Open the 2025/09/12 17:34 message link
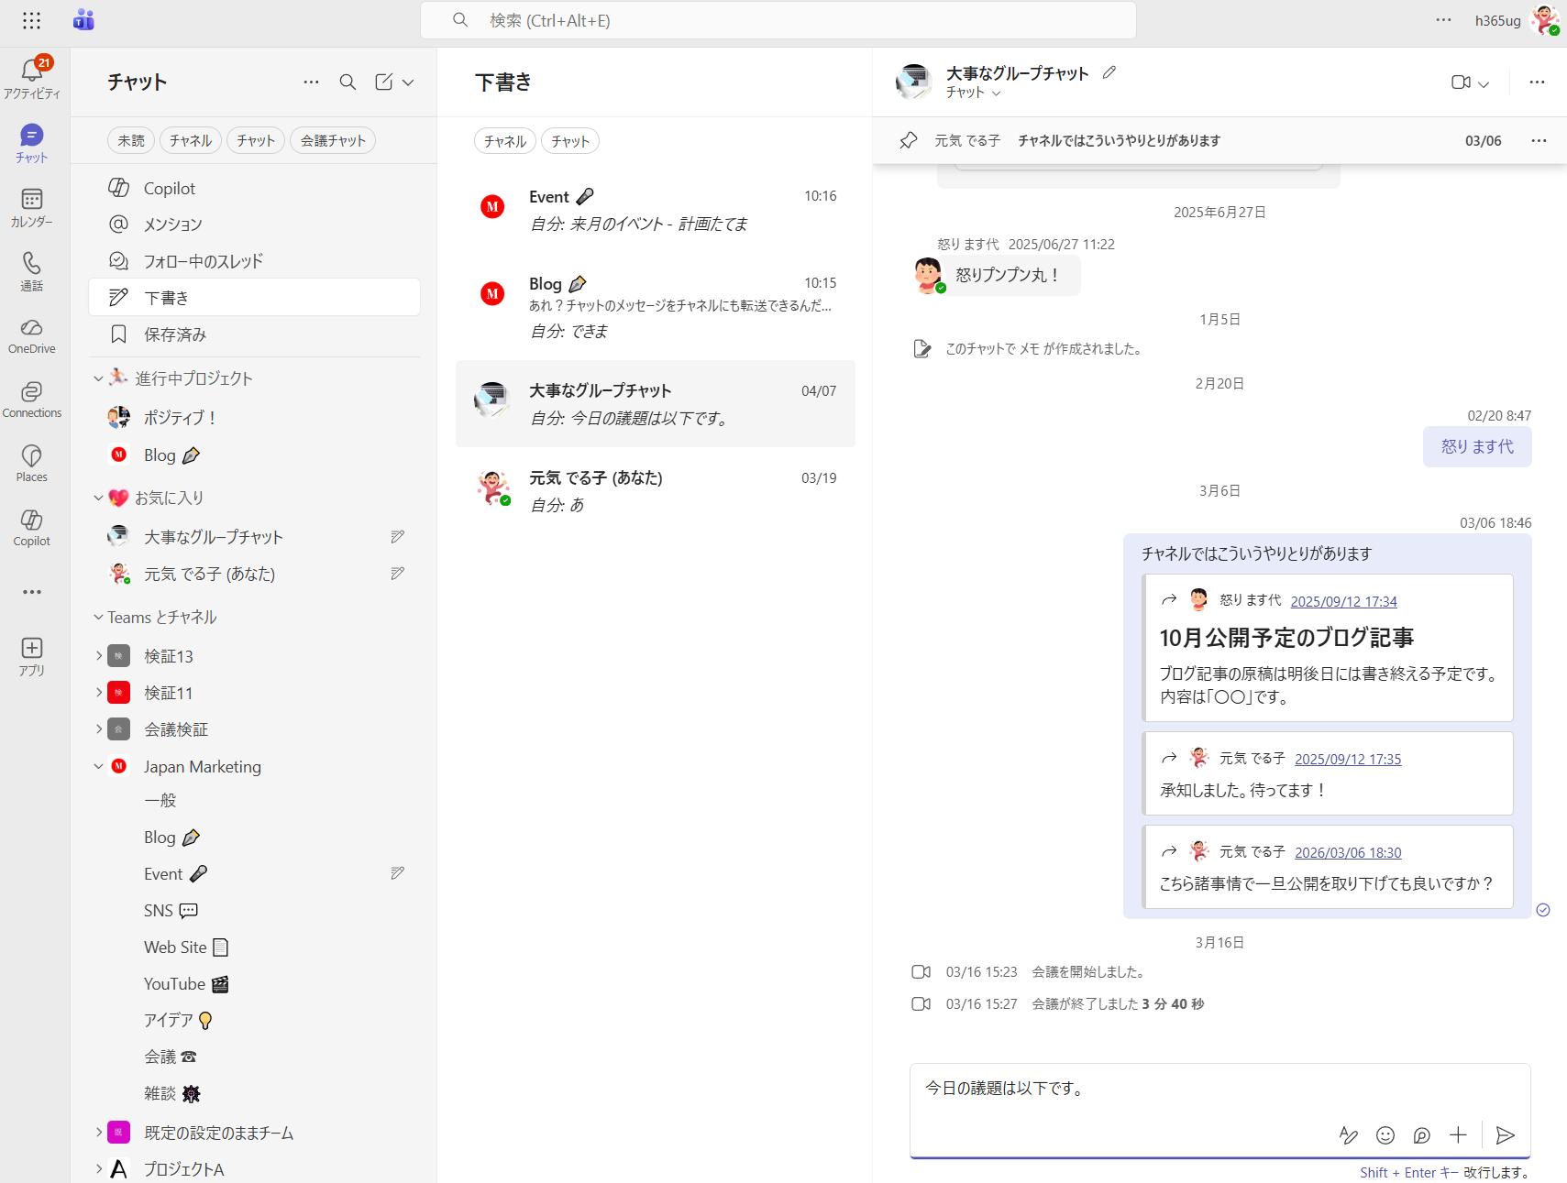 [1343, 601]
